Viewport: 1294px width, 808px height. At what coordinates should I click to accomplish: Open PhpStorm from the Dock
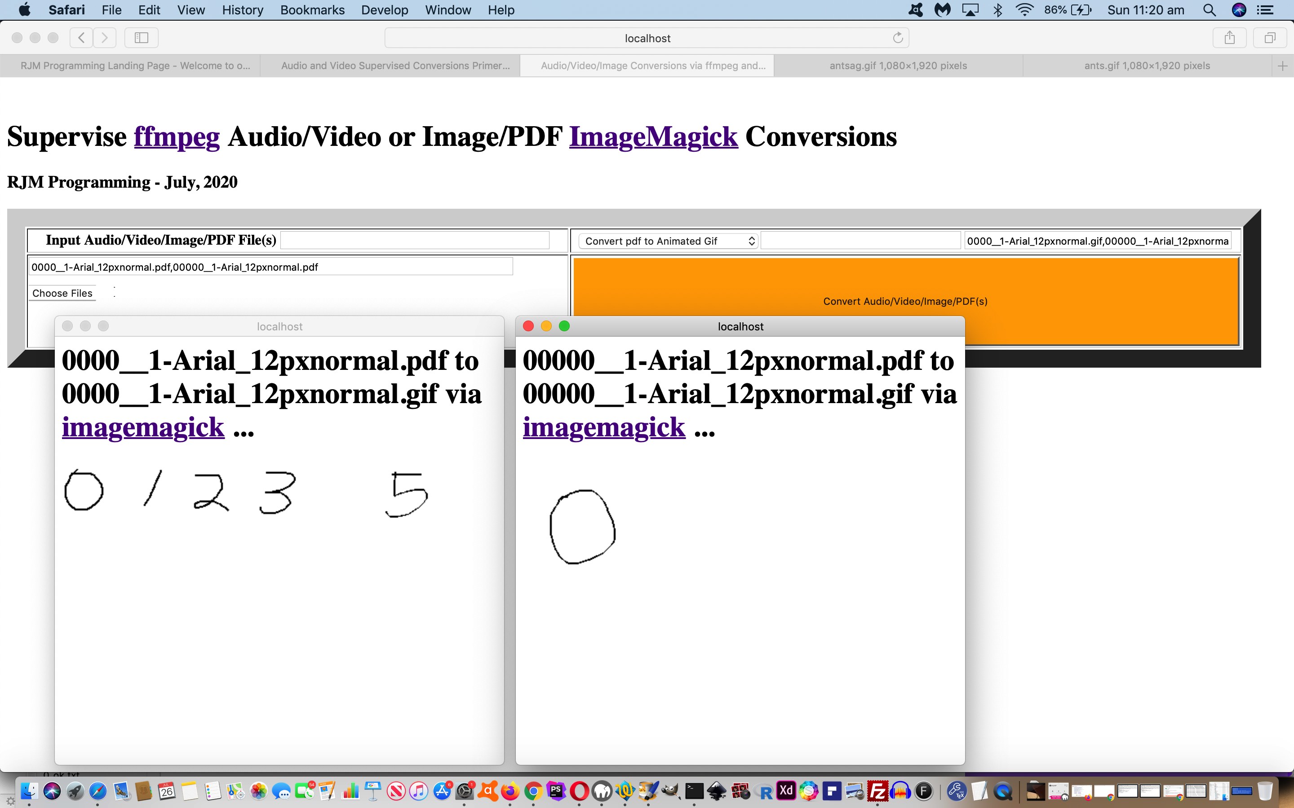click(556, 791)
